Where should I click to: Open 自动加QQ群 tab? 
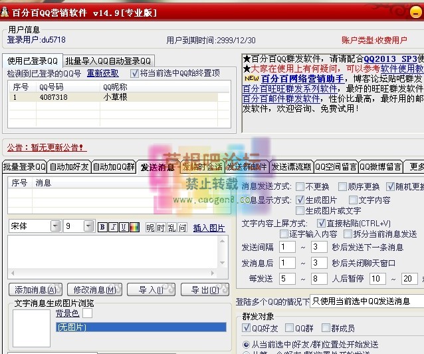click(114, 167)
